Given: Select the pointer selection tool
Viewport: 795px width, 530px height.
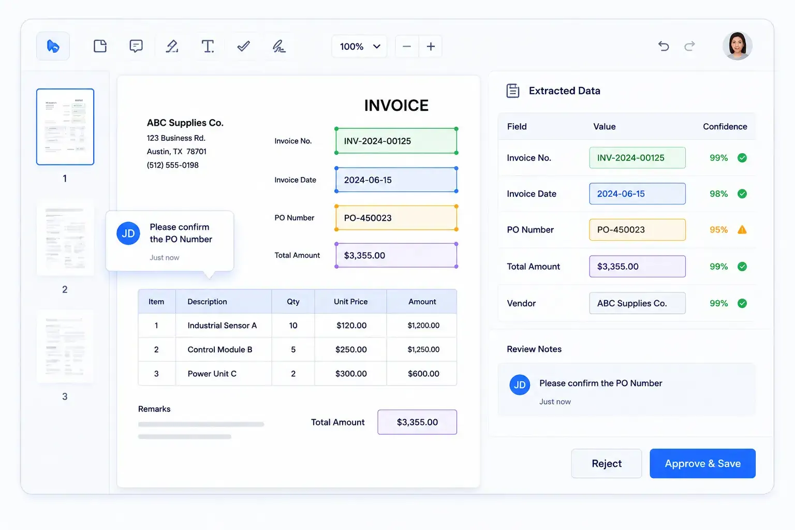Looking at the screenshot, I should pos(53,46).
